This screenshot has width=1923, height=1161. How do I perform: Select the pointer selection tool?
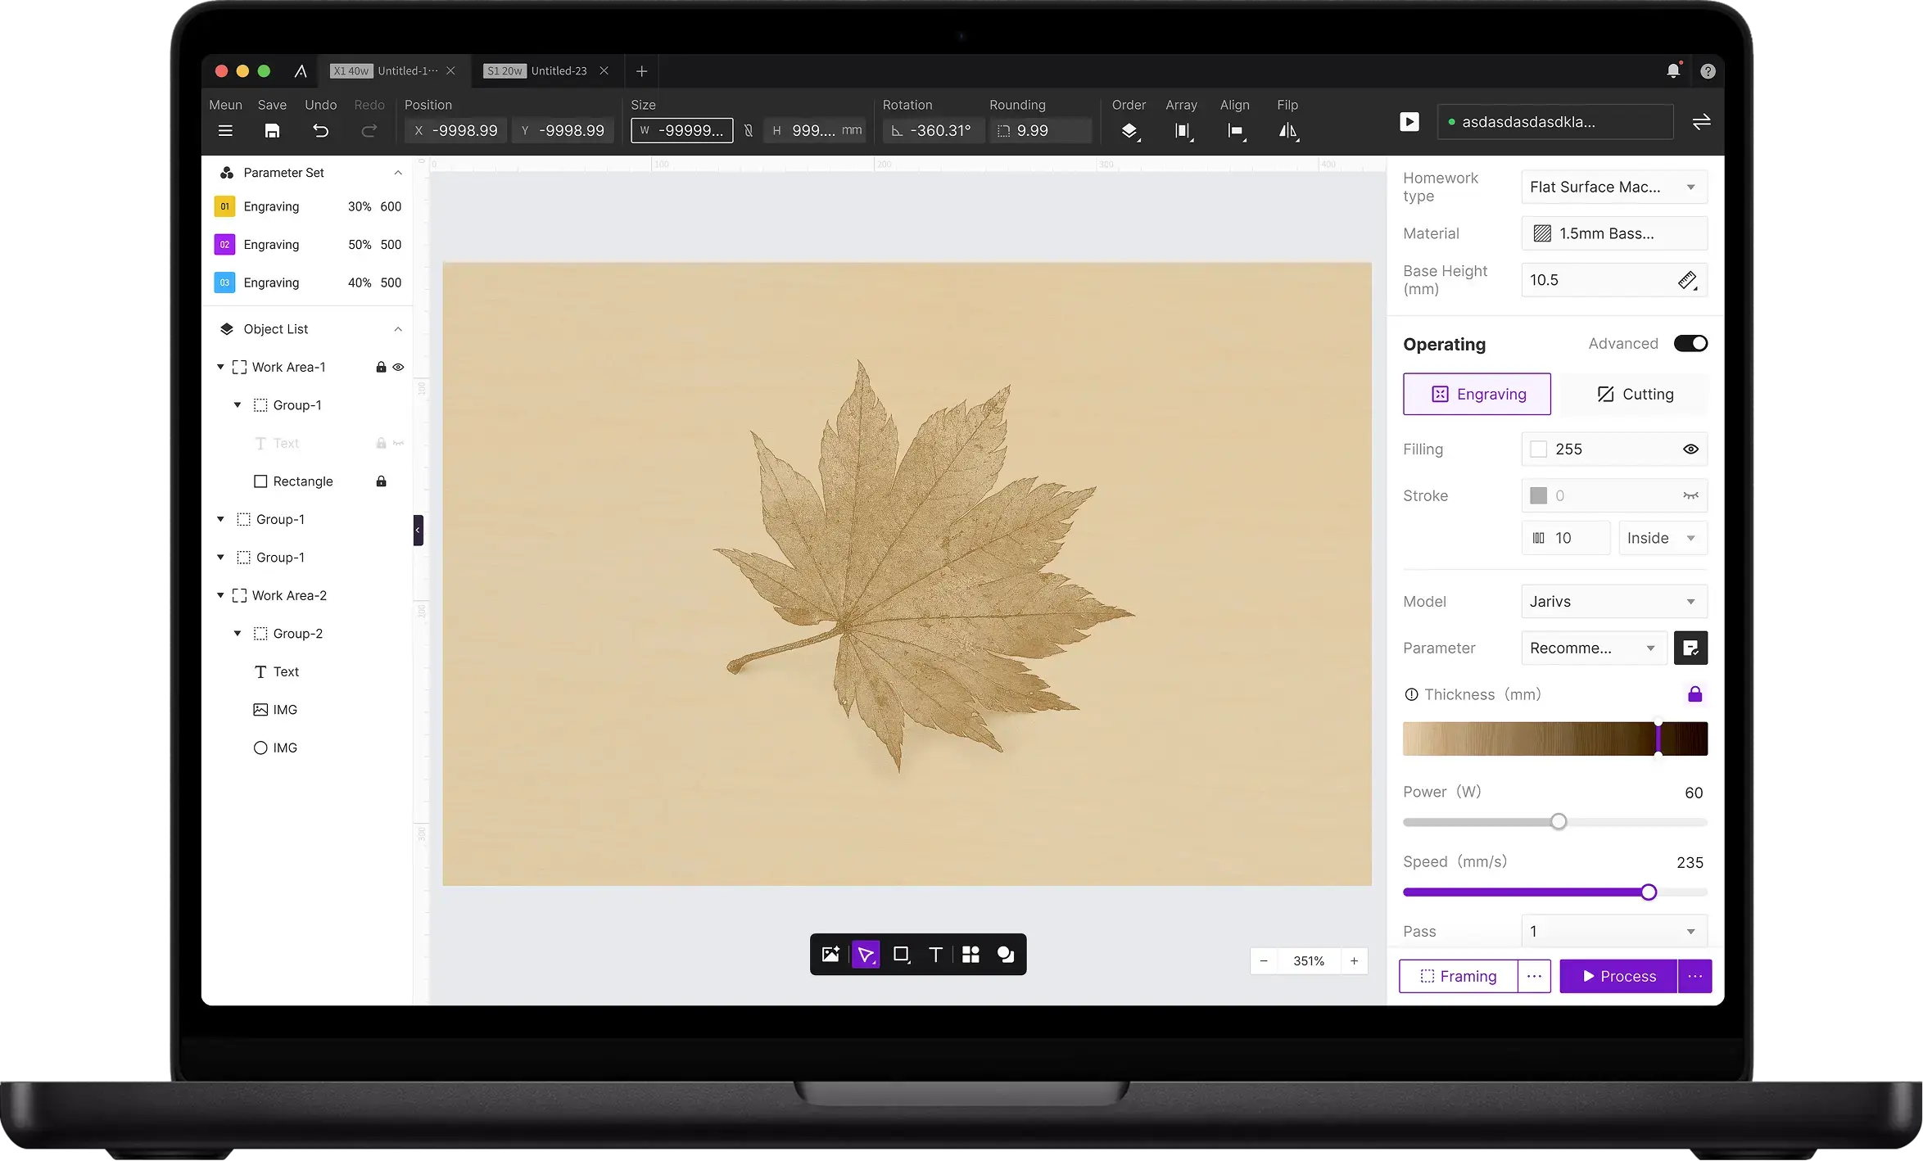click(x=866, y=954)
